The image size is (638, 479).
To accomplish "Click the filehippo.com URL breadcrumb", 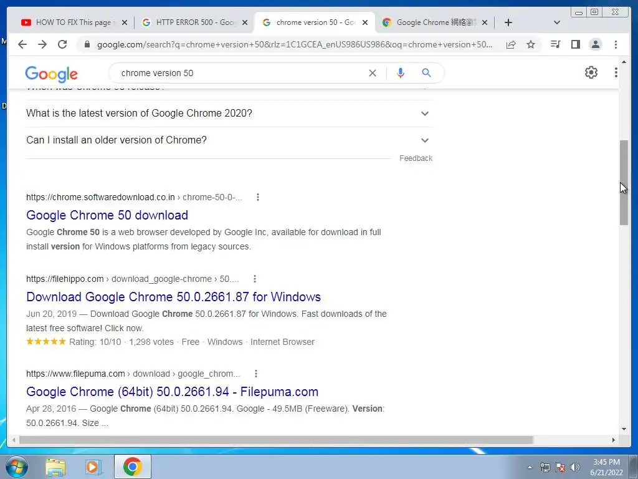I will [x=133, y=279].
